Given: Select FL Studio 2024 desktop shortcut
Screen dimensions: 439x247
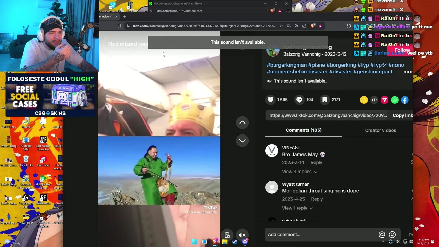Looking at the screenshot, I should pos(26,143).
